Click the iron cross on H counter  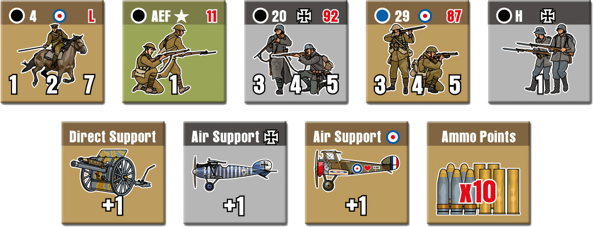point(547,16)
